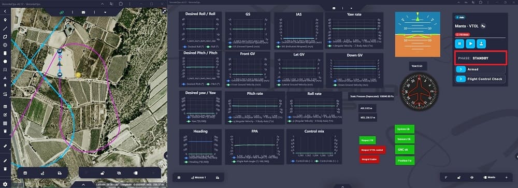518x188 pixels.
Task: Click the green link icon above map
Action: (x=61, y=12)
